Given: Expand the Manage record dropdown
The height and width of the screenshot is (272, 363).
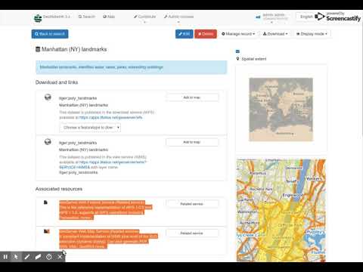Looking at the screenshot, I should pyautogui.click(x=238, y=34).
